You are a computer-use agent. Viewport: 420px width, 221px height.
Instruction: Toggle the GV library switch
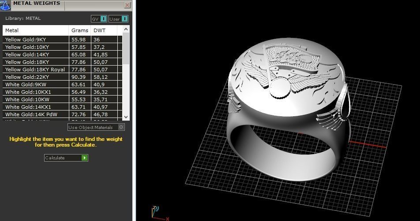99,19
